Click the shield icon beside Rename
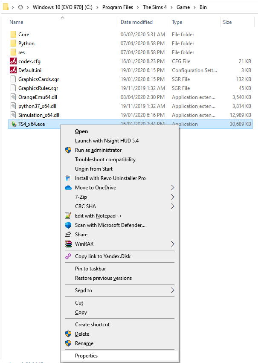This screenshot has height=363, width=258. [x=68, y=343]
